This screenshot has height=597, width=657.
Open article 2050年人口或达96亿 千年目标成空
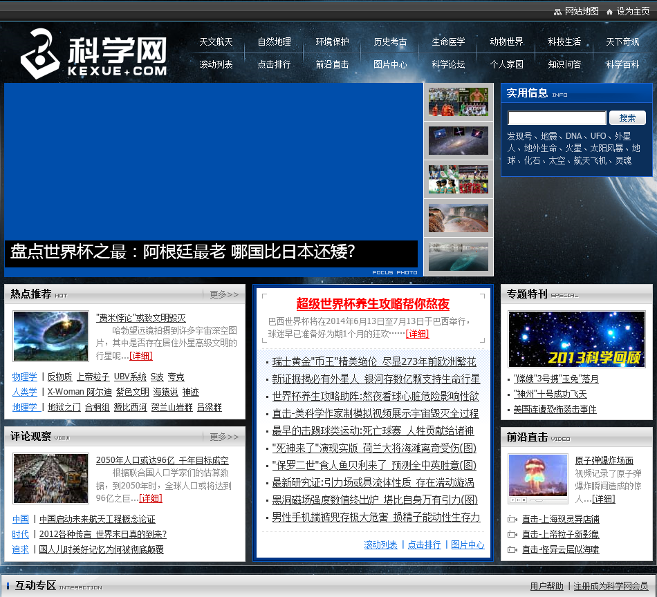point(162,460)
